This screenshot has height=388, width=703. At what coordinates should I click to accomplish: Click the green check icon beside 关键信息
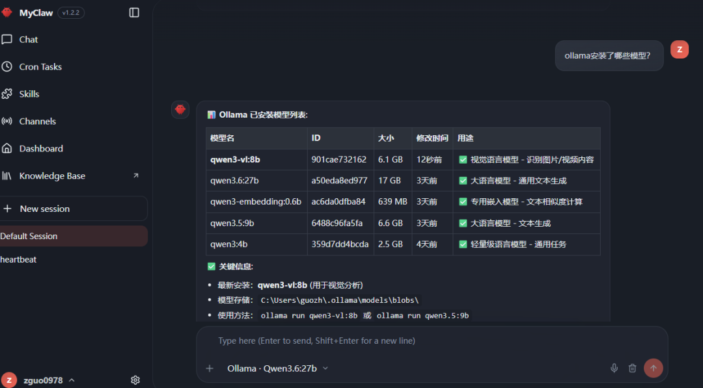point(211,266)
